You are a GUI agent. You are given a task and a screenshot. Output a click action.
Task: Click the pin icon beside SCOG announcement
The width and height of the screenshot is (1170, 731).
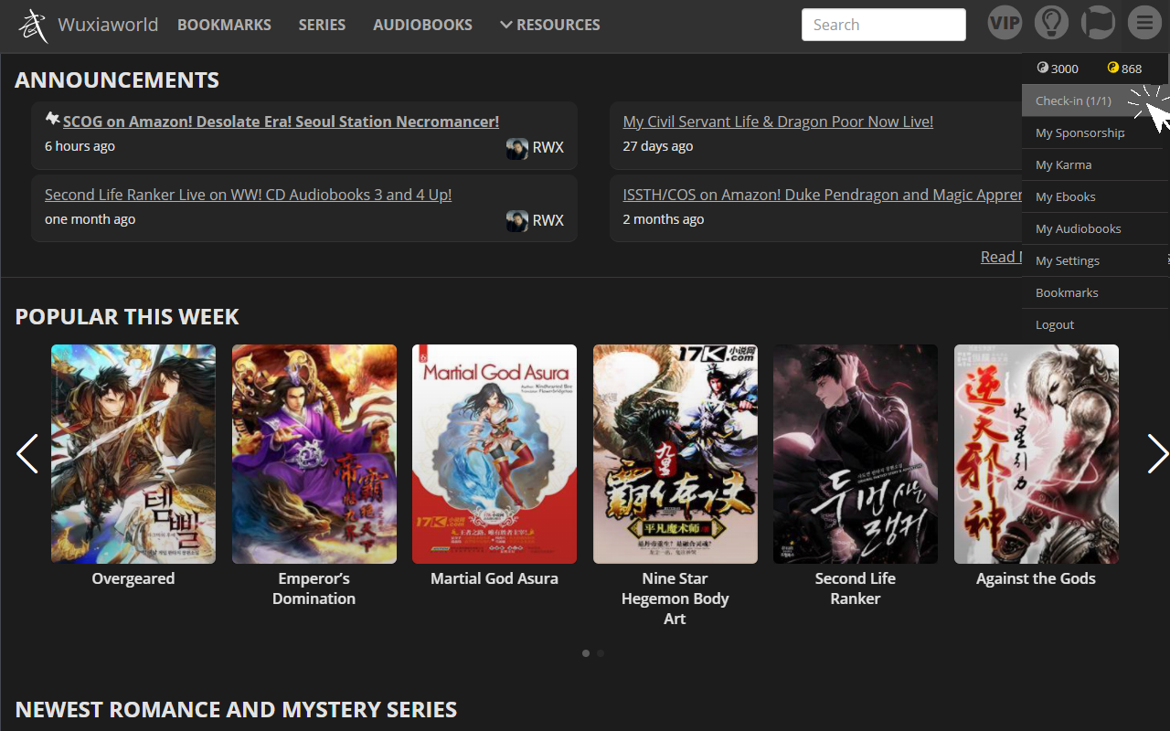(x=52, y=119)
